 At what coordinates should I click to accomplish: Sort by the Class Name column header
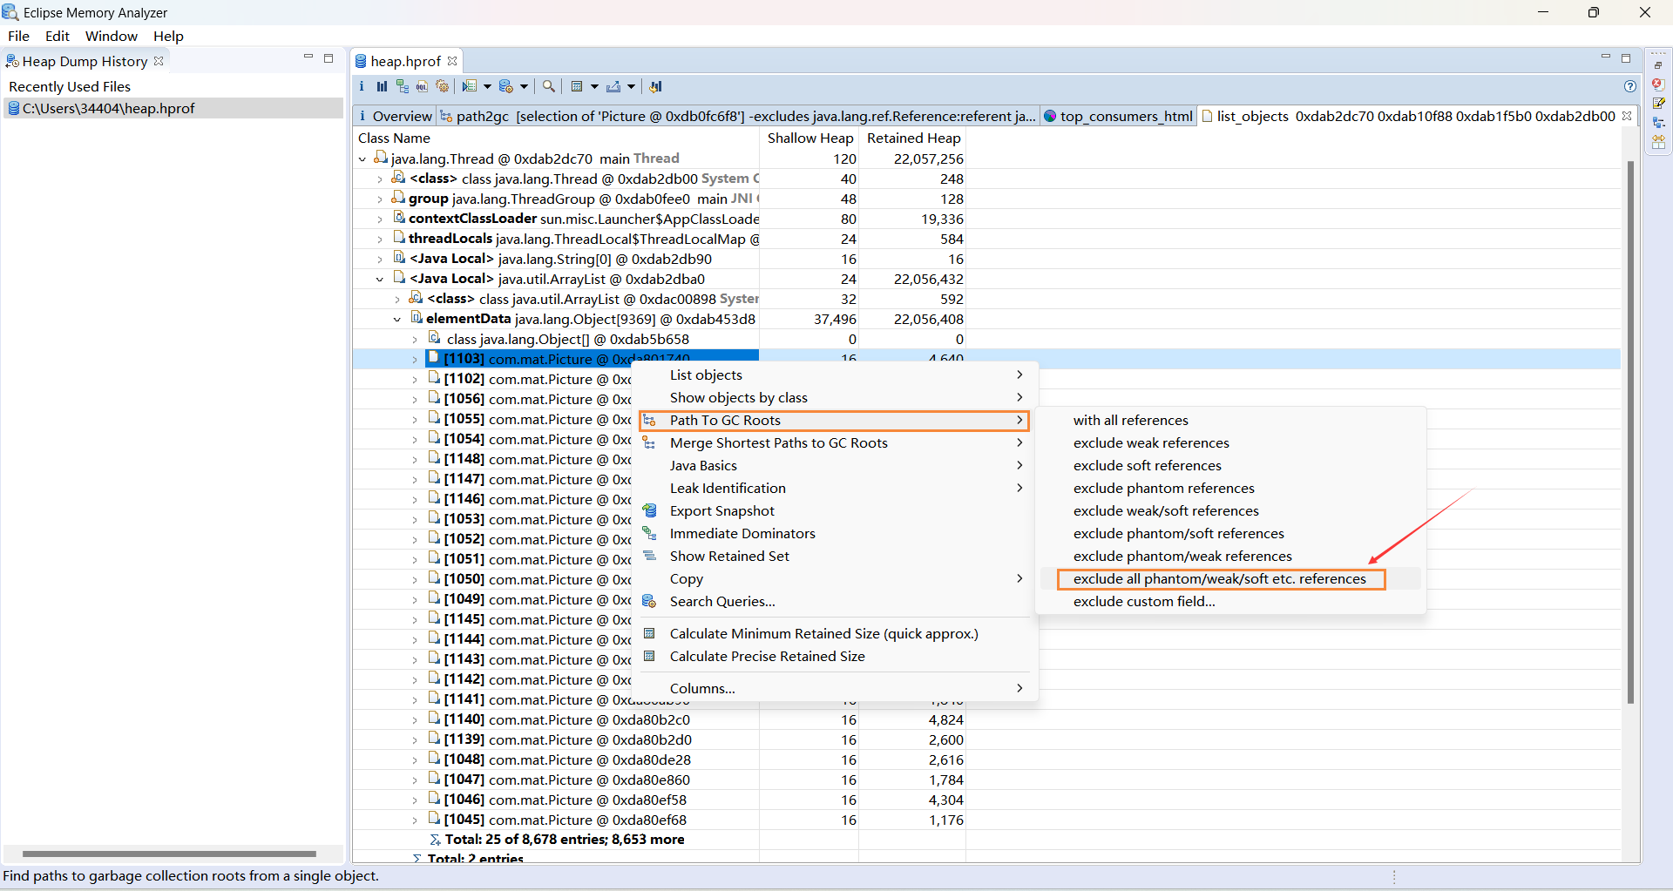[556, 138]
